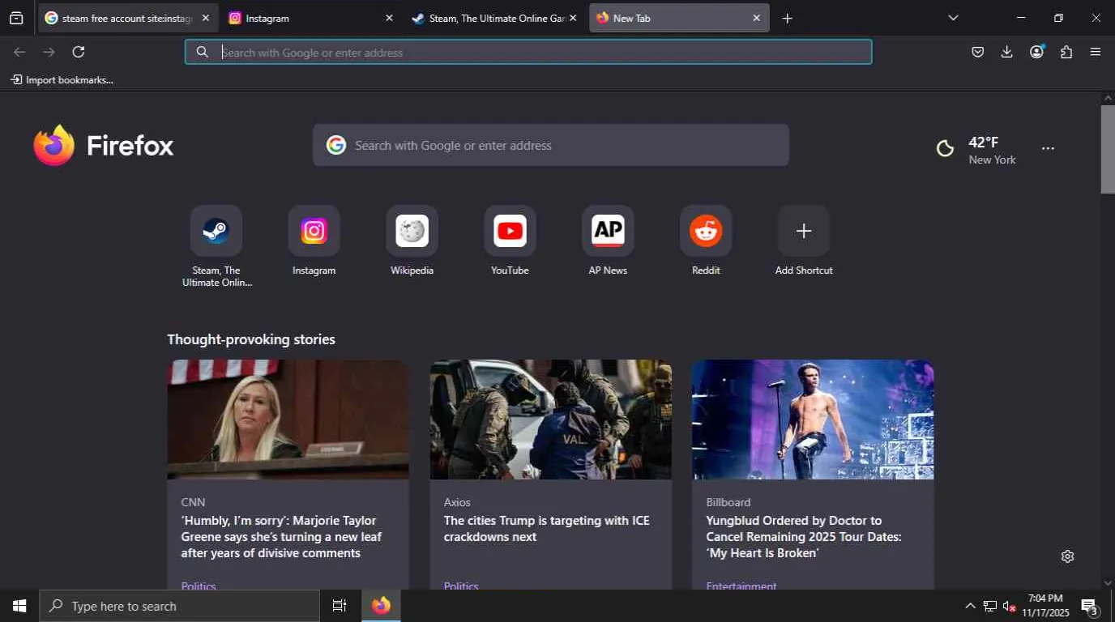Open the Extensions panel
Screen dimensions: 1115x622
[x=1066, y=52]
